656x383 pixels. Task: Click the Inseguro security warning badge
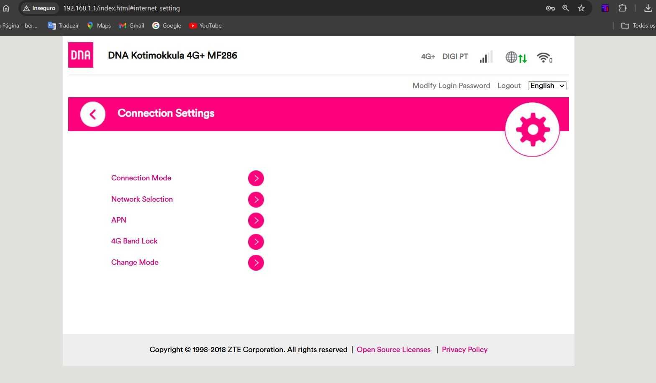tap(39, 8)
